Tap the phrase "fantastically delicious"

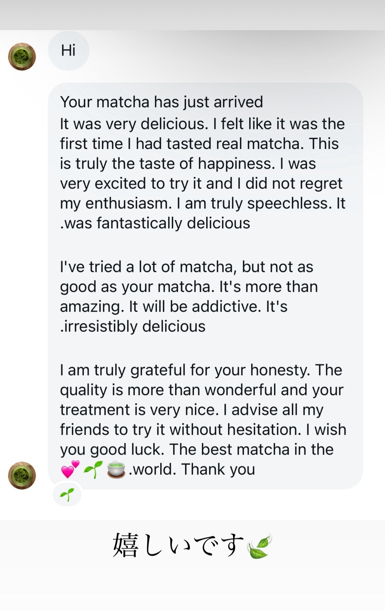point(173,223)
